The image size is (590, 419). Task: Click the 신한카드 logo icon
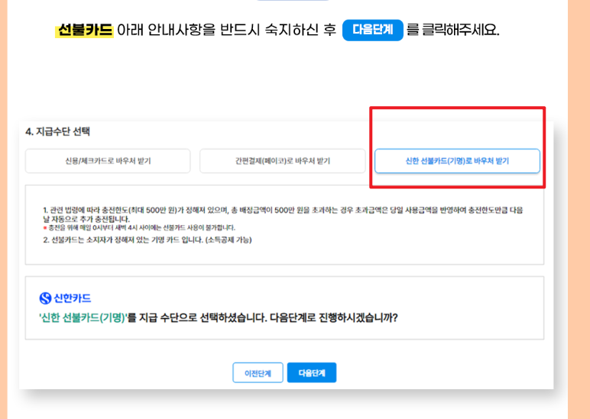(45, 298)
